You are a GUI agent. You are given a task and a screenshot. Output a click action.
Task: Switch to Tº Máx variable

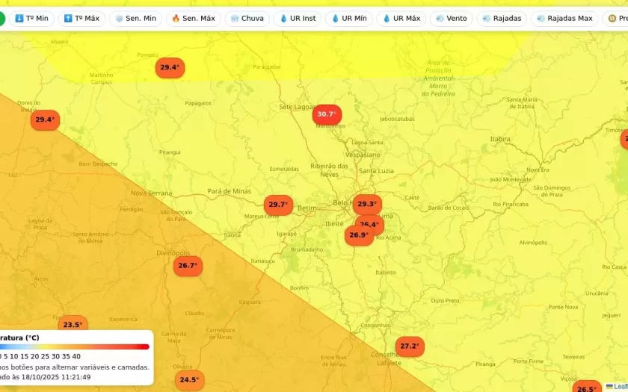coord(81,18)
